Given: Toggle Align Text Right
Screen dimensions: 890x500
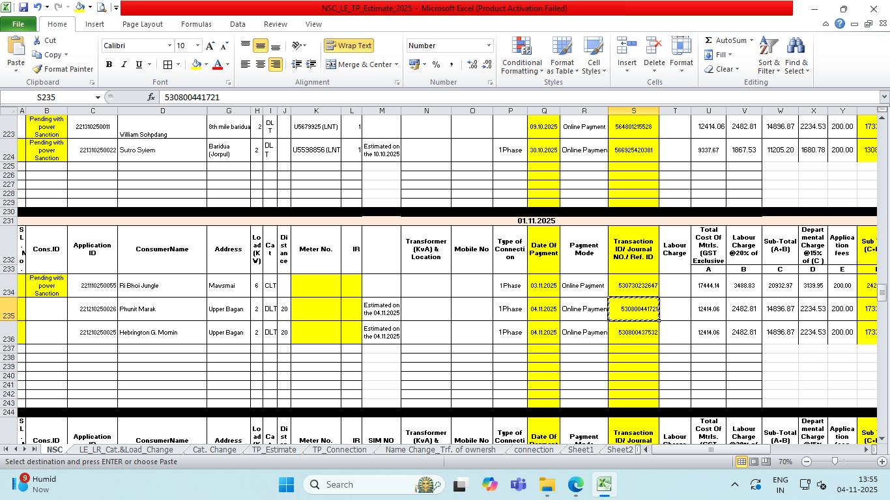Looking at the screenshot, I should coord(276,64).
